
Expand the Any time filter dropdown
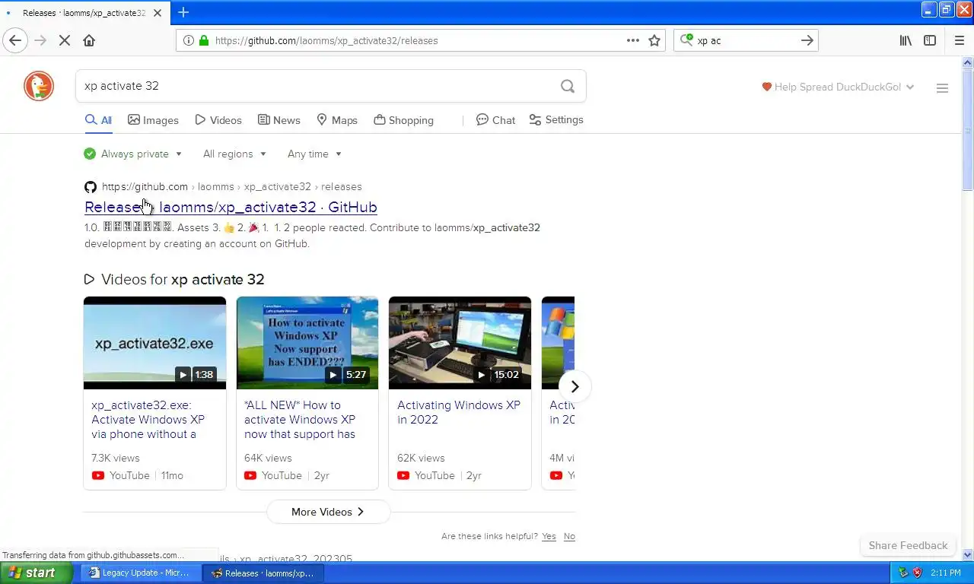point(314,154)
